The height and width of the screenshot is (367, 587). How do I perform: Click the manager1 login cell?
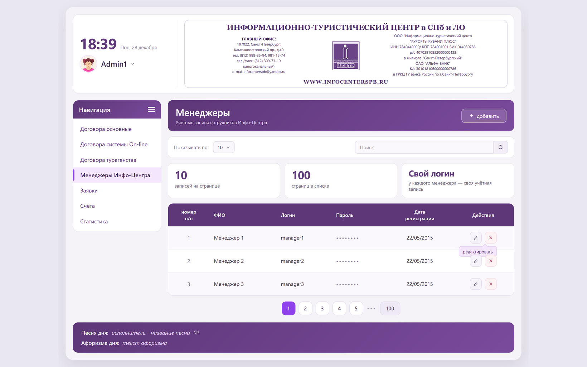coord(292,238)
